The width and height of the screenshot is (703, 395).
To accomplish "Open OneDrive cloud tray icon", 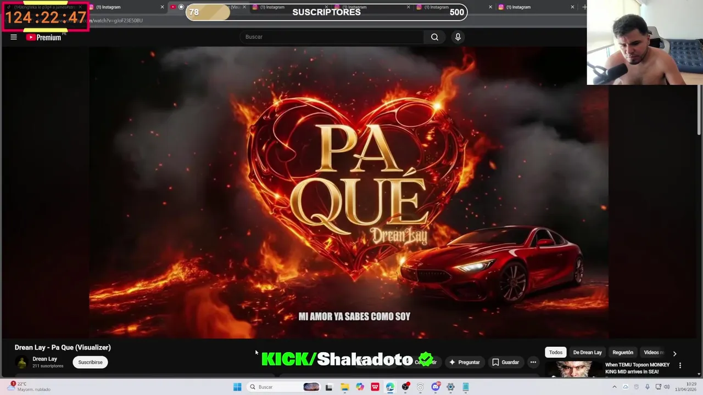I will 625,387.
